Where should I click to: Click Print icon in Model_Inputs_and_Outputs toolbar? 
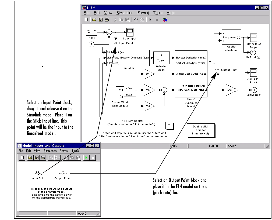point(43,157)
